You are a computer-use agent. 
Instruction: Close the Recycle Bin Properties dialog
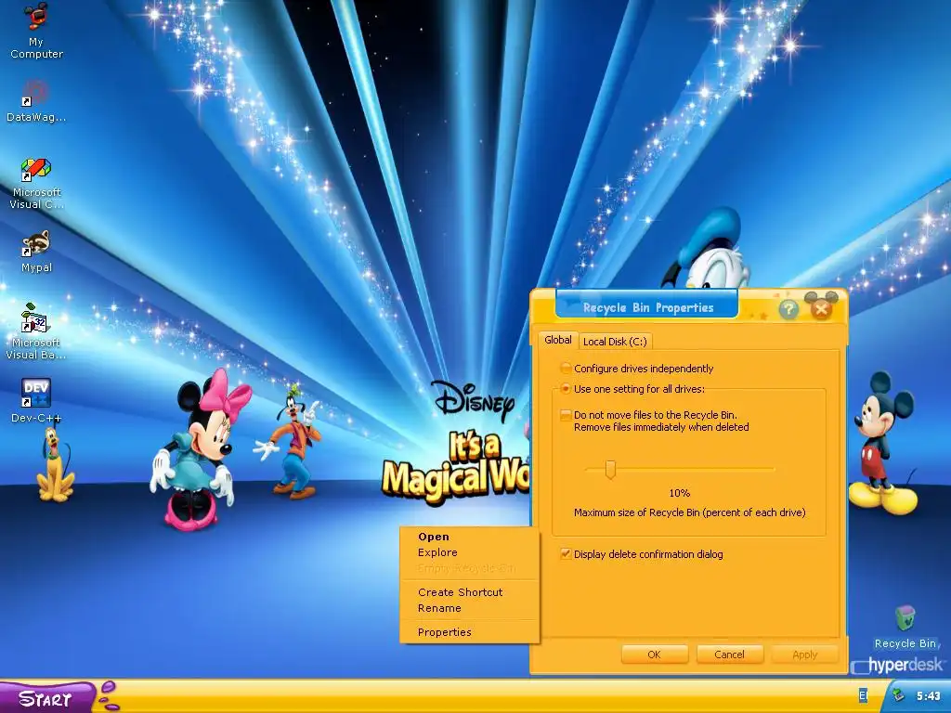pyautogui.click(x=821, y=310)
